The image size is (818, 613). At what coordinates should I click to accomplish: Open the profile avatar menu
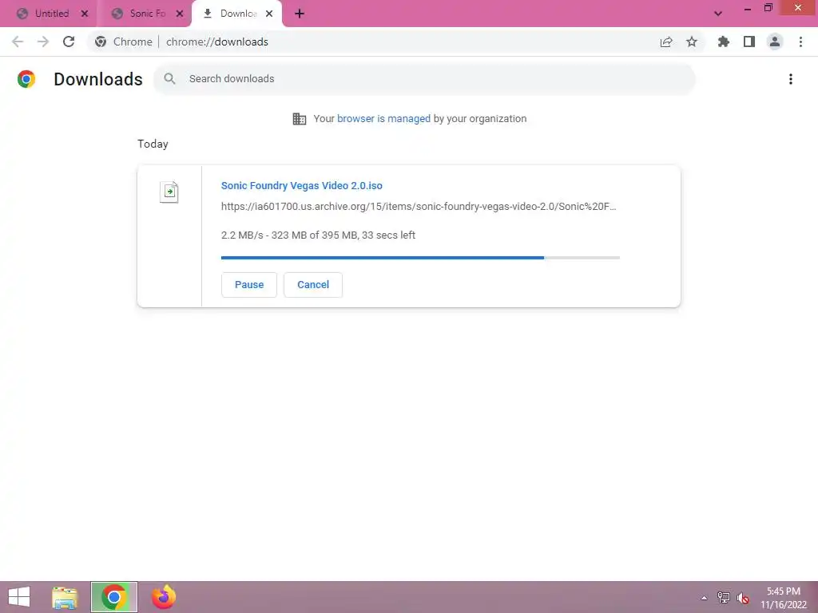click(x=775, y=42)
